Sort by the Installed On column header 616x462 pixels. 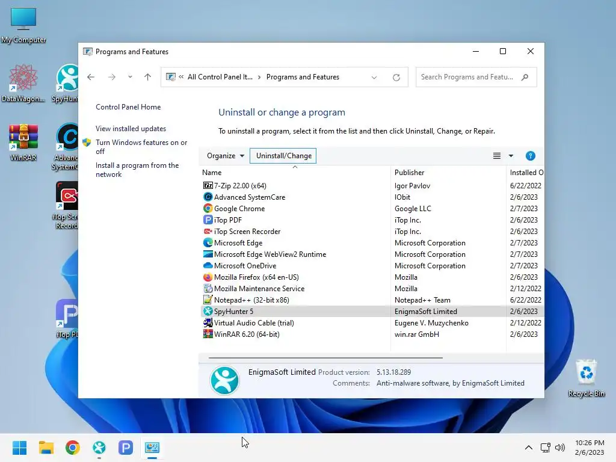526,173
